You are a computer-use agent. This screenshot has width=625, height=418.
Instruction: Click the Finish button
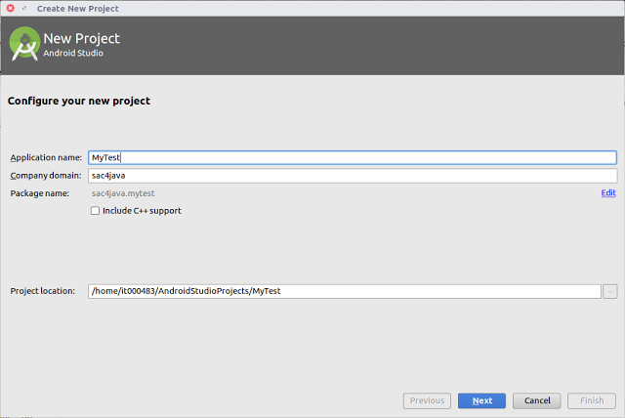[592, 400]
